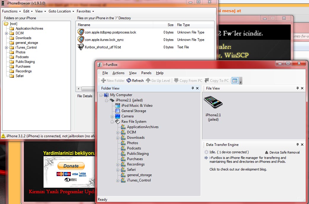Toggle the view mode icon in i-FunBox toolbar

(x=235, y=80)
